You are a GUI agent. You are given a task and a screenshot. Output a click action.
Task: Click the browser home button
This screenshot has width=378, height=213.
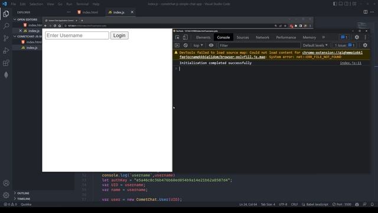click(60, 25)
